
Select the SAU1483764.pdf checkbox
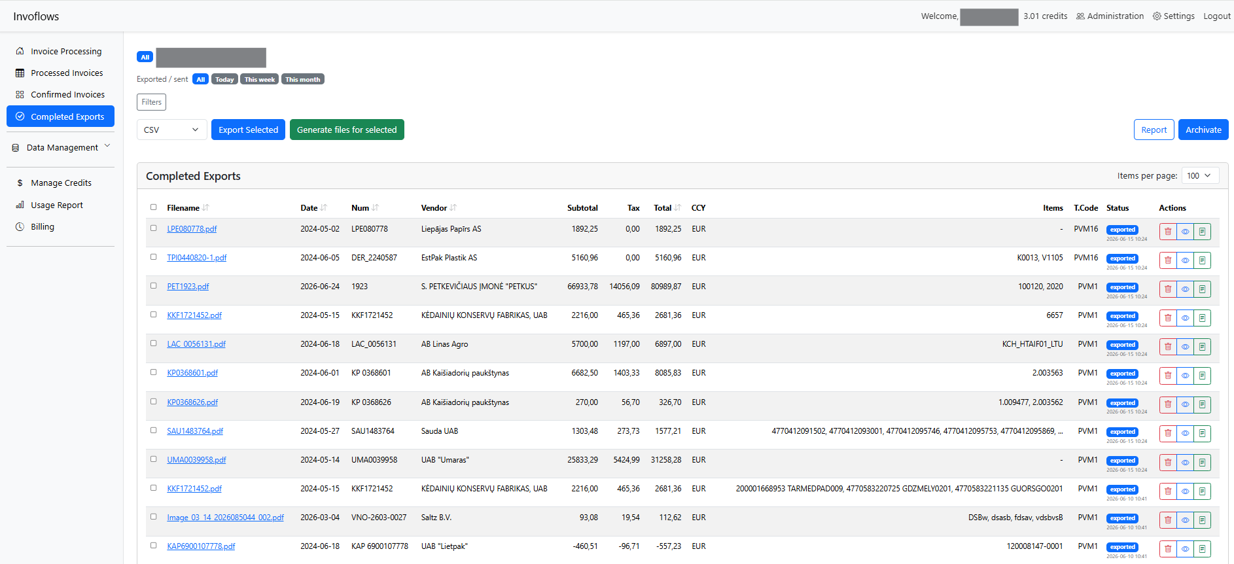click(154, 431)
